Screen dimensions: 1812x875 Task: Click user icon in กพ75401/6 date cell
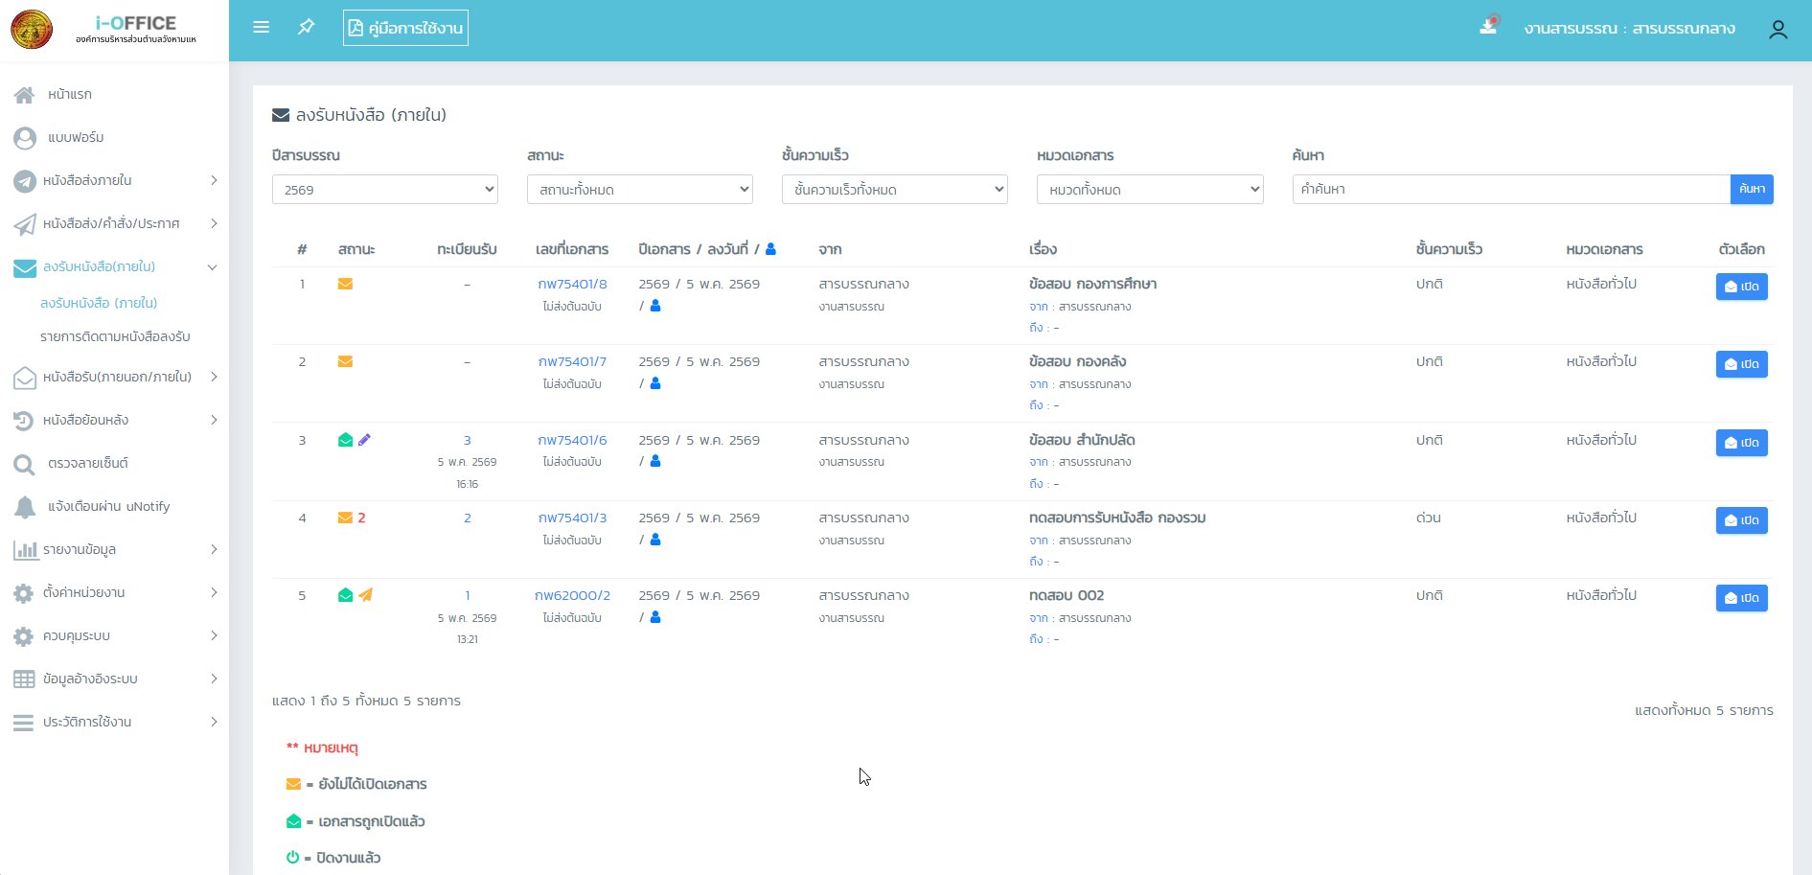(x=655, y=461)
